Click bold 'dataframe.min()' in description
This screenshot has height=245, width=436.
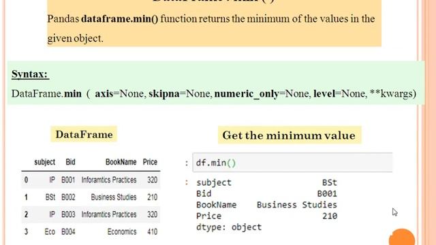click(x=120, y=19)
